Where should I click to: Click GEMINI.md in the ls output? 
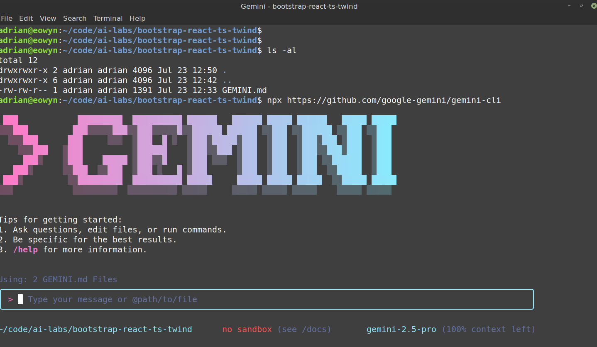point(245,90)
